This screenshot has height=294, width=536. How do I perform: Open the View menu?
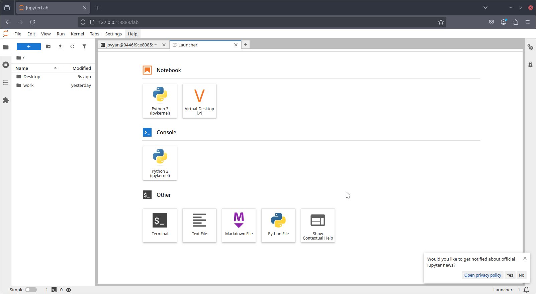tap(46, 34)
